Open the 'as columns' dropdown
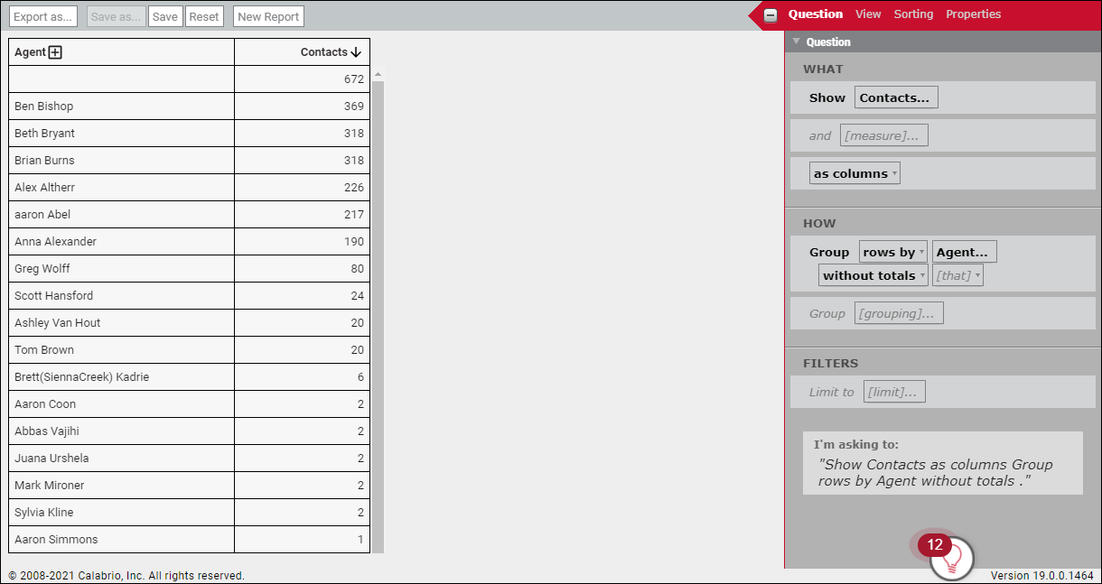 click(x=855, y=173)
